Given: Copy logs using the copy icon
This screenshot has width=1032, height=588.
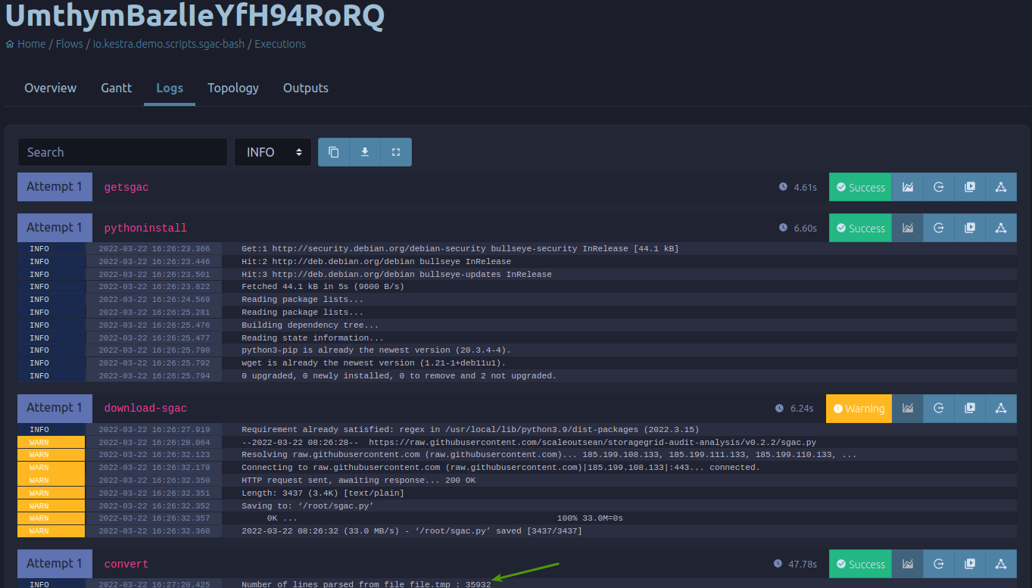Looking at the screenshot, I should click(x=334, y=152).
